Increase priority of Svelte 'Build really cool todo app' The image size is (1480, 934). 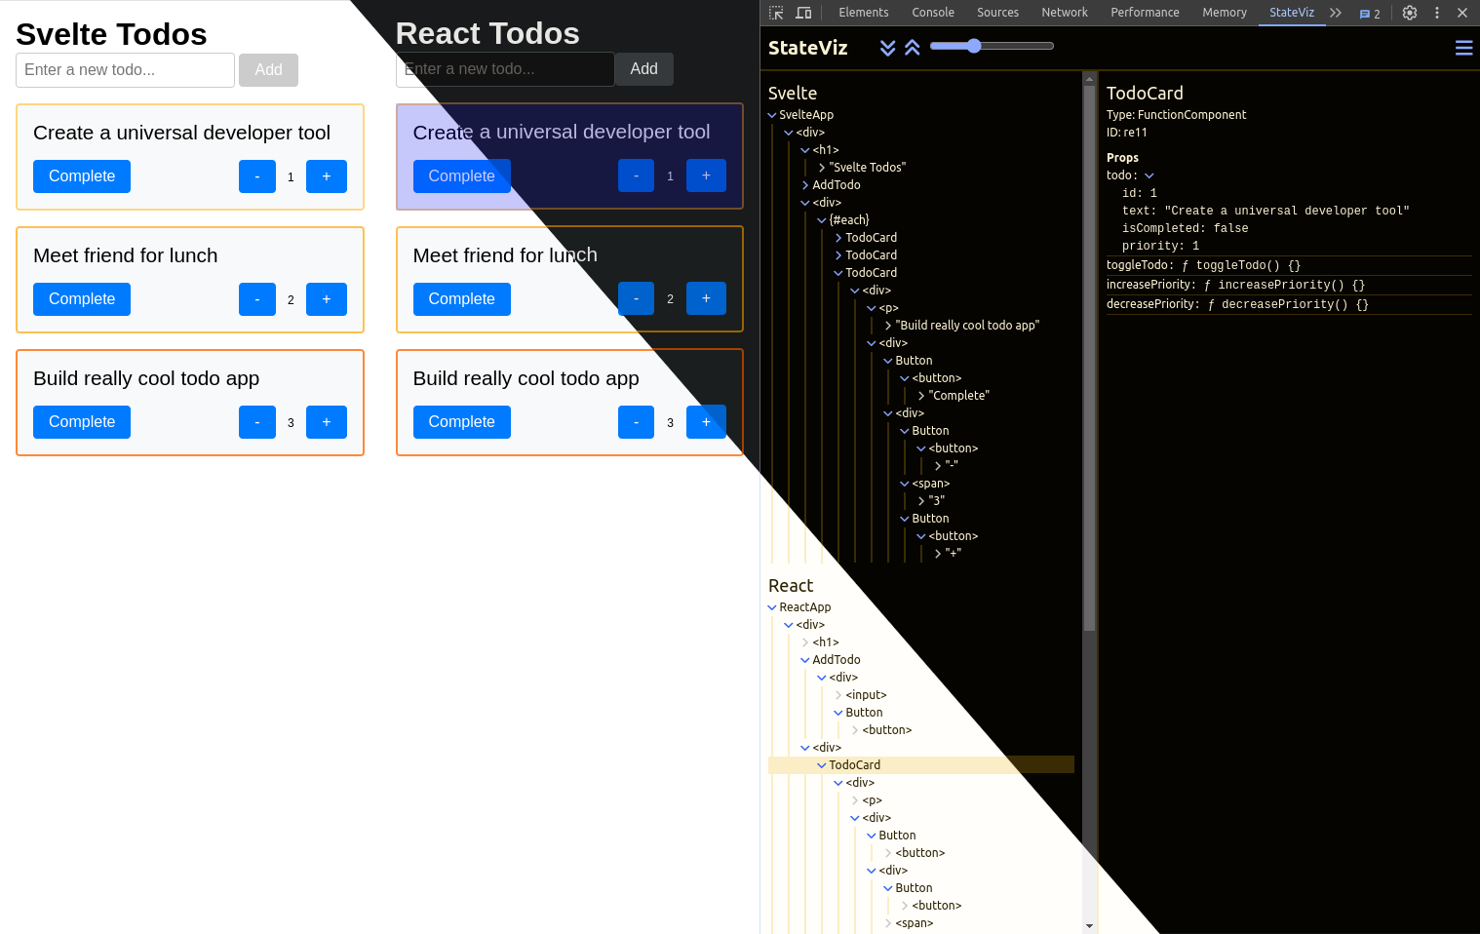tap(327, 422)
